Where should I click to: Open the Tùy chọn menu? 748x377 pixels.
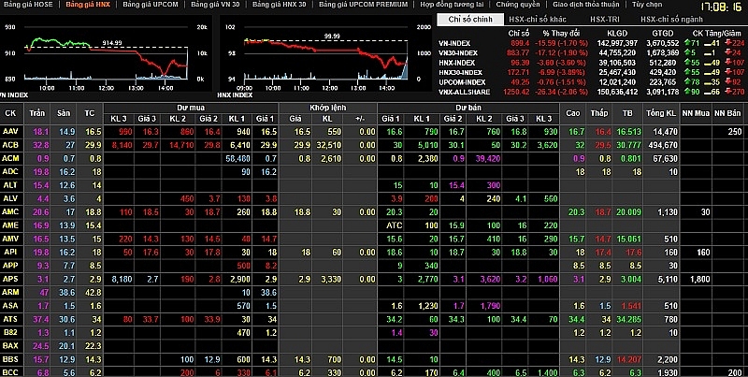[x=646, y=5]
